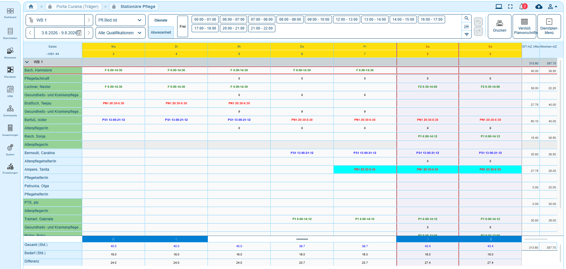Select the 06:00 - 07:00 time filter
The height and width of the screenshot is (269, 566).
click(x=233, y=19)
